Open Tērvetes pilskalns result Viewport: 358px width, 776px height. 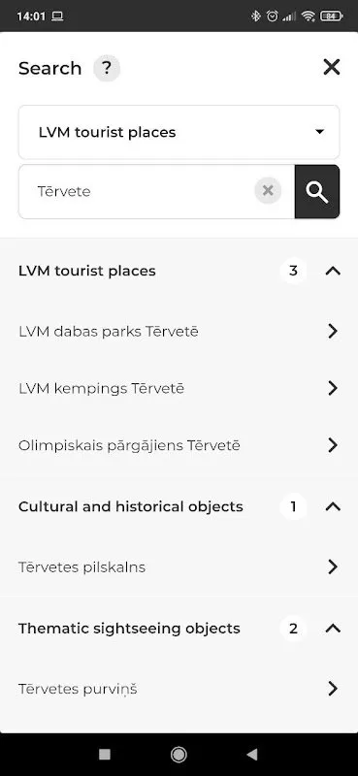point(179,567)
